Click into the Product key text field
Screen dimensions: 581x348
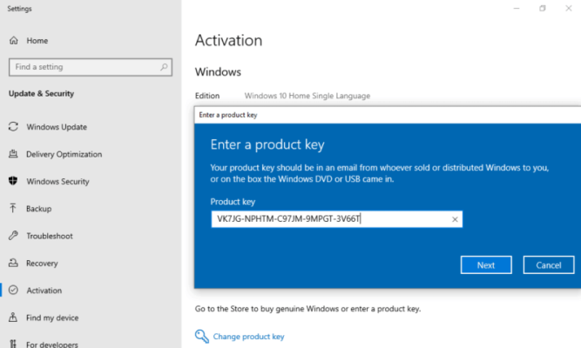331,219
